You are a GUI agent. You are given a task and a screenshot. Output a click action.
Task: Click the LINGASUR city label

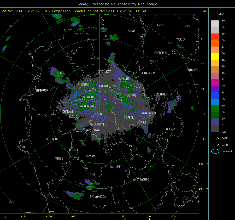click(148, 73)
